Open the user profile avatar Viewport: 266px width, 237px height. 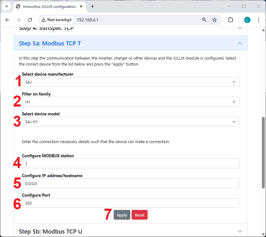tap(247, 20)
